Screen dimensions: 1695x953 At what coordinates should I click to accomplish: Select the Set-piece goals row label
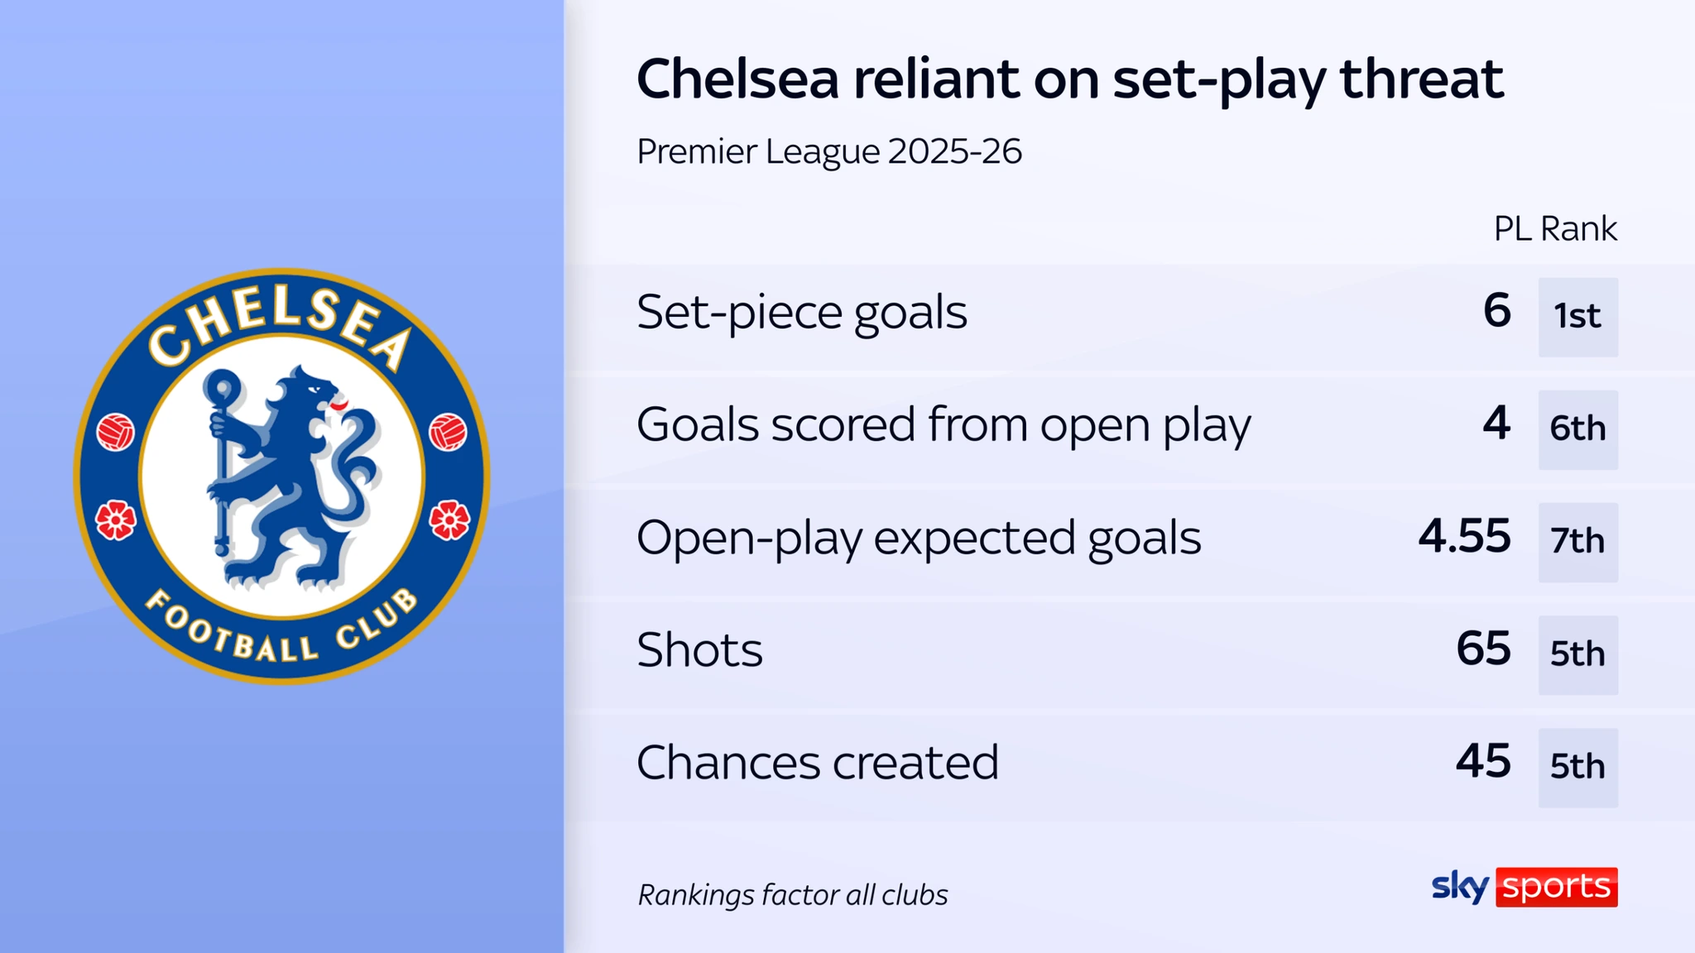click(801, 313)
